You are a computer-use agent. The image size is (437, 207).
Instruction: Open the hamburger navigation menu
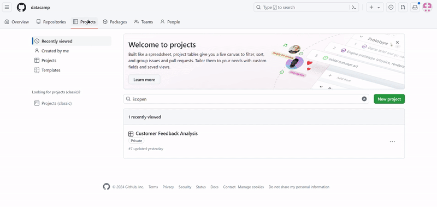(7, 7)
